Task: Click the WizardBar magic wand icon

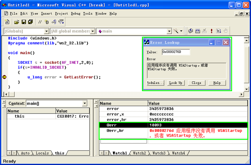Action: click(x=176, y=31)
